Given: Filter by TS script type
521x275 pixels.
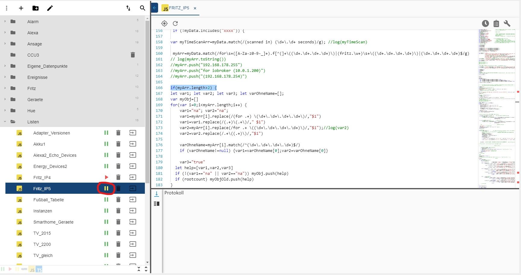Looking at the screenshot, I should pos(39,269).
